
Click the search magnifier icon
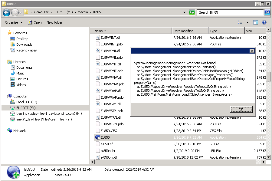click(x=267, y=12)
